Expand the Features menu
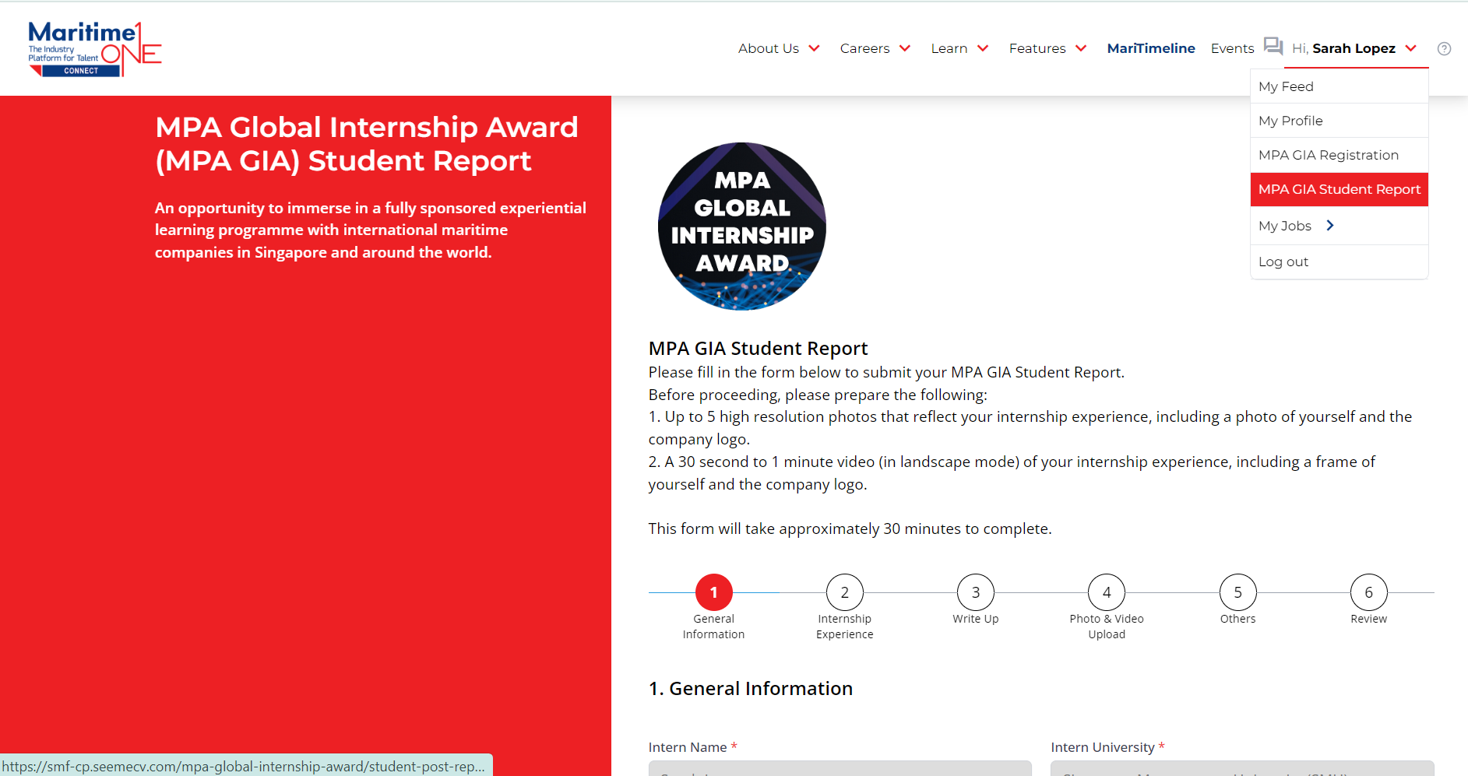 [1047, 48]
